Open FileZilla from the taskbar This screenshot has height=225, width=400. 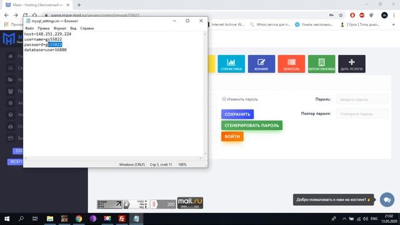(x=122, y=219)
